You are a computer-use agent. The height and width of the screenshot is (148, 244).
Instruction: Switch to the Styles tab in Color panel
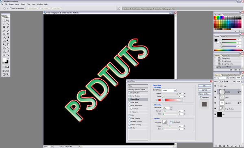pos(223,37)
